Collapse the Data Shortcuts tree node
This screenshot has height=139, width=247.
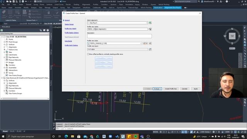pyautogui.click(x=2, y=78)
